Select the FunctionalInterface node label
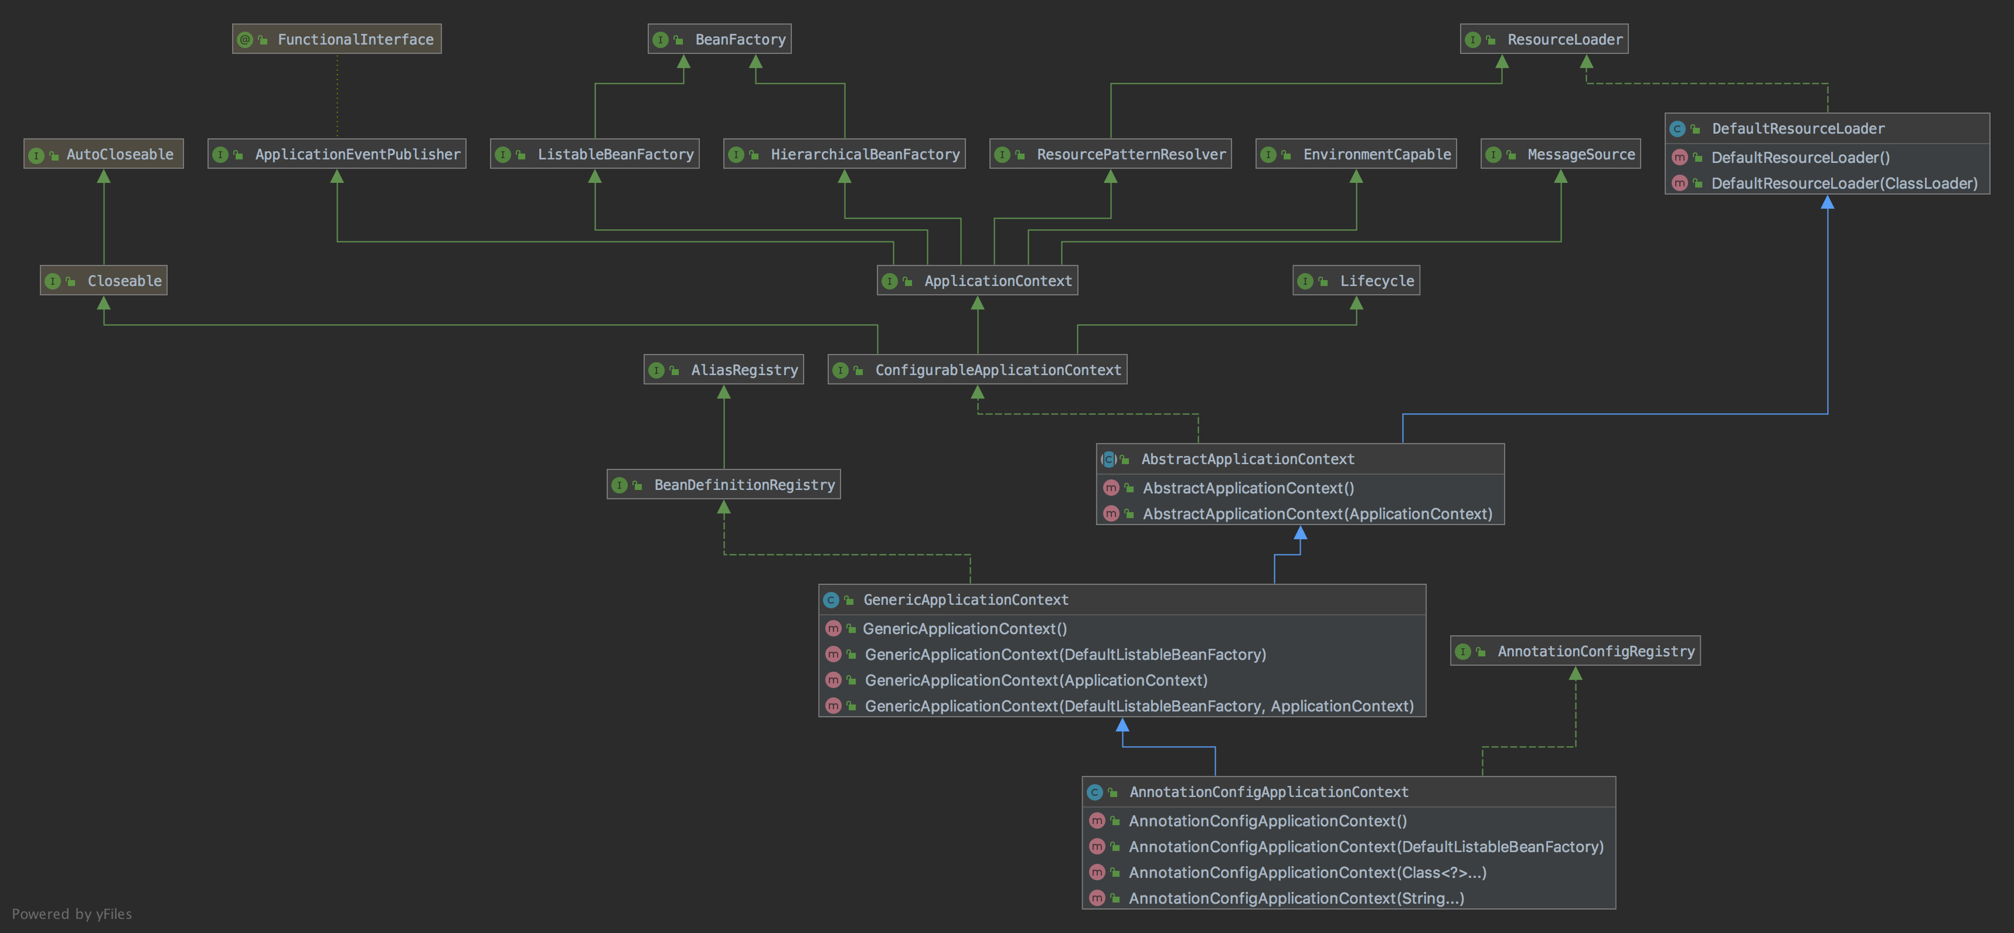Screen dimensions: 2014x933 click(x=356, y=39)
